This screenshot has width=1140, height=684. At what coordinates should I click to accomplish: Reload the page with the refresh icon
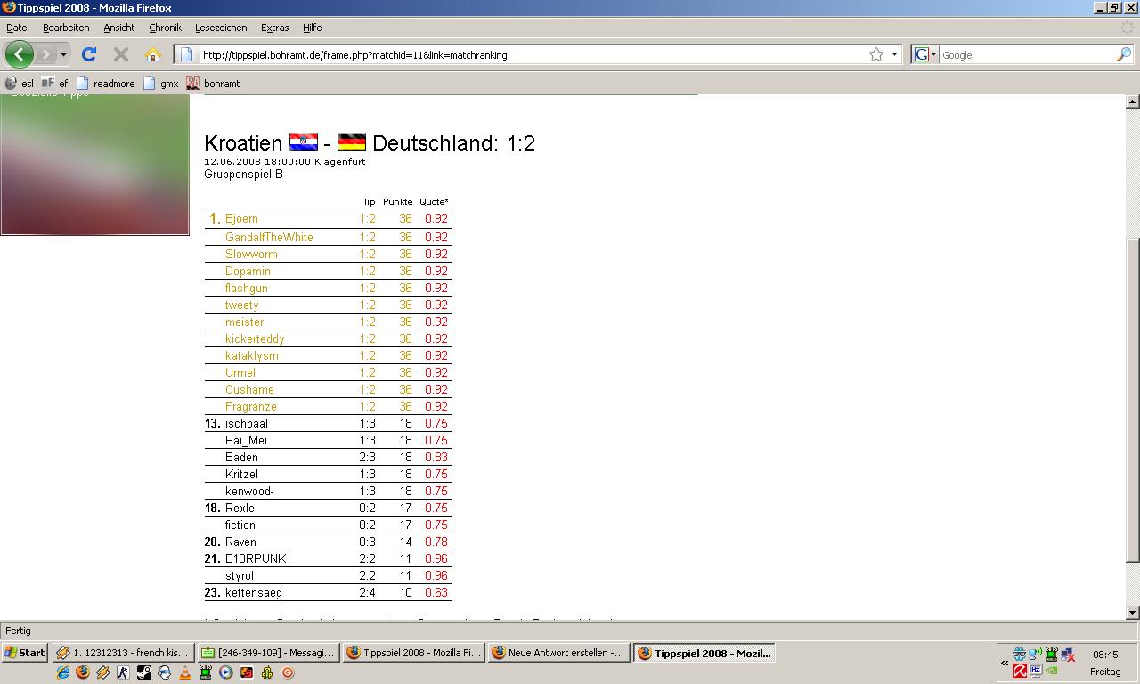[x=89, y=54]
